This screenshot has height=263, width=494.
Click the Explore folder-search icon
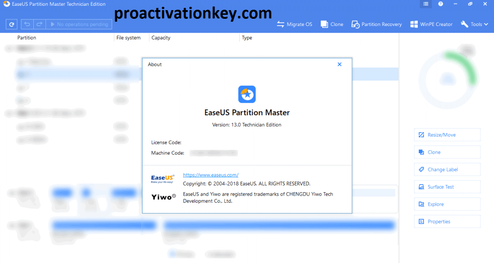(x=421, y=204)
